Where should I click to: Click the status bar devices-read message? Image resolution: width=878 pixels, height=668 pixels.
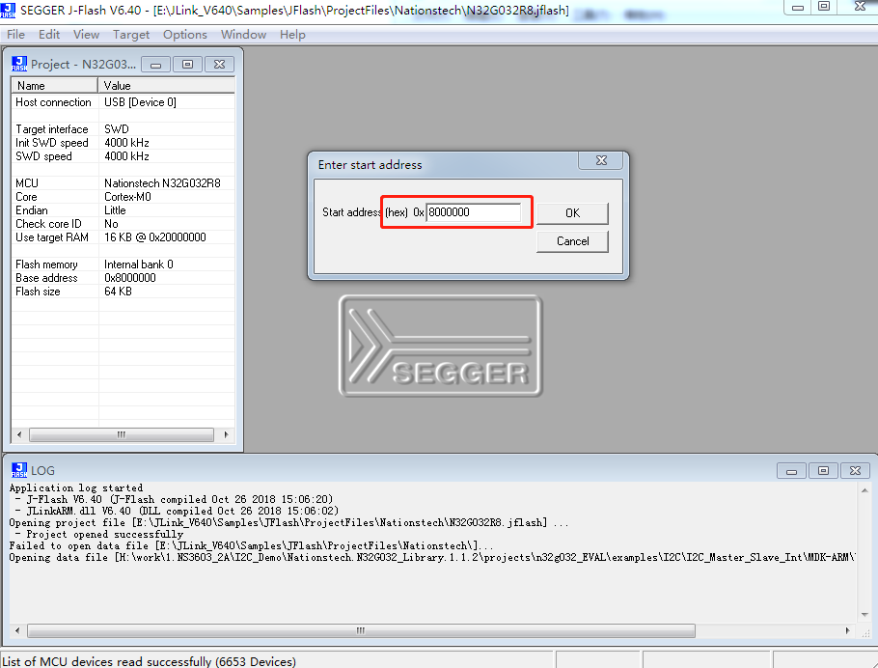[149, 661]
